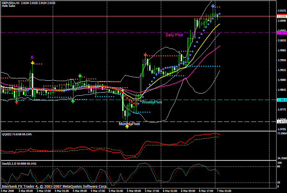Click the 2.0020 price scale value
This screenshot has height=193, width=287.
coord(282,40)
